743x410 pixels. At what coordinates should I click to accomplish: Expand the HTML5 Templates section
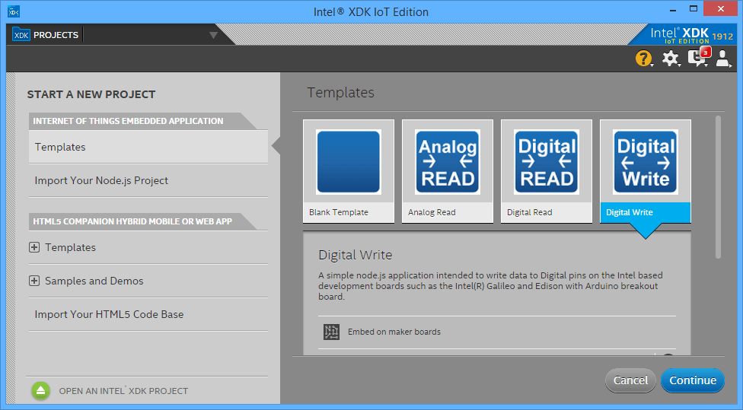click(x=33, y=247)
